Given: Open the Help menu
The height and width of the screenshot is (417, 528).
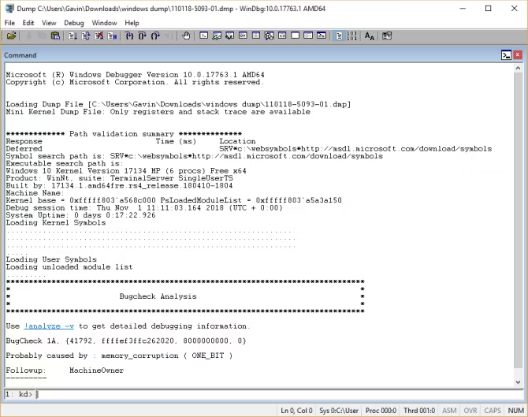Looking at the screenshot, I should click(132, 23).
